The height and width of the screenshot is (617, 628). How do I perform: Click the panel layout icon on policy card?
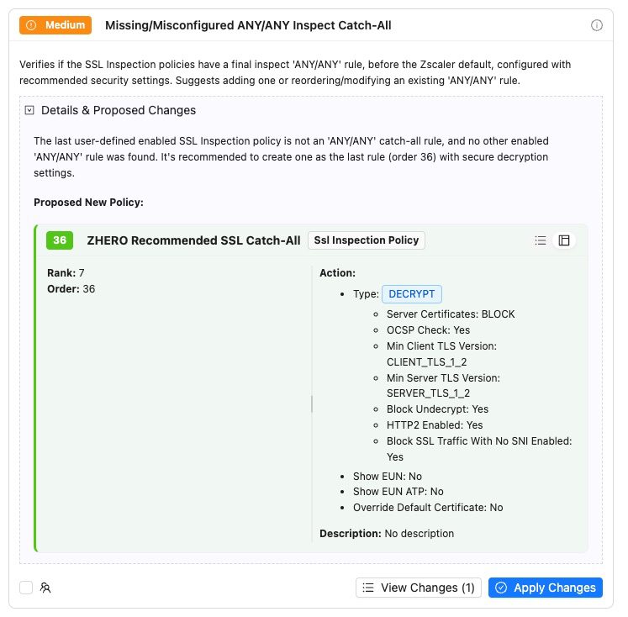click(564, 240)
